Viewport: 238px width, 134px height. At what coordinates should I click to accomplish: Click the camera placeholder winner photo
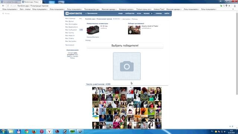pyautogui.click(x=127, y=66)
